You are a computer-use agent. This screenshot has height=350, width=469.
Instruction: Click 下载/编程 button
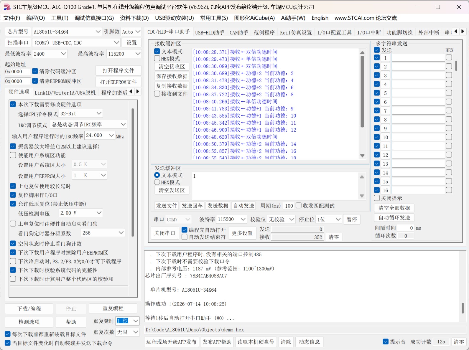29,308
